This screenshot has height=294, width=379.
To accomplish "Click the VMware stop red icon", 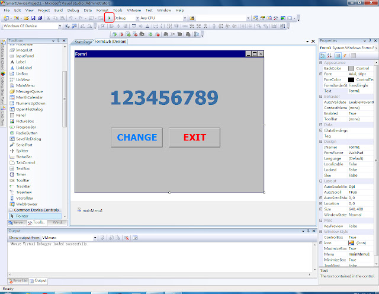I will 158,34.
